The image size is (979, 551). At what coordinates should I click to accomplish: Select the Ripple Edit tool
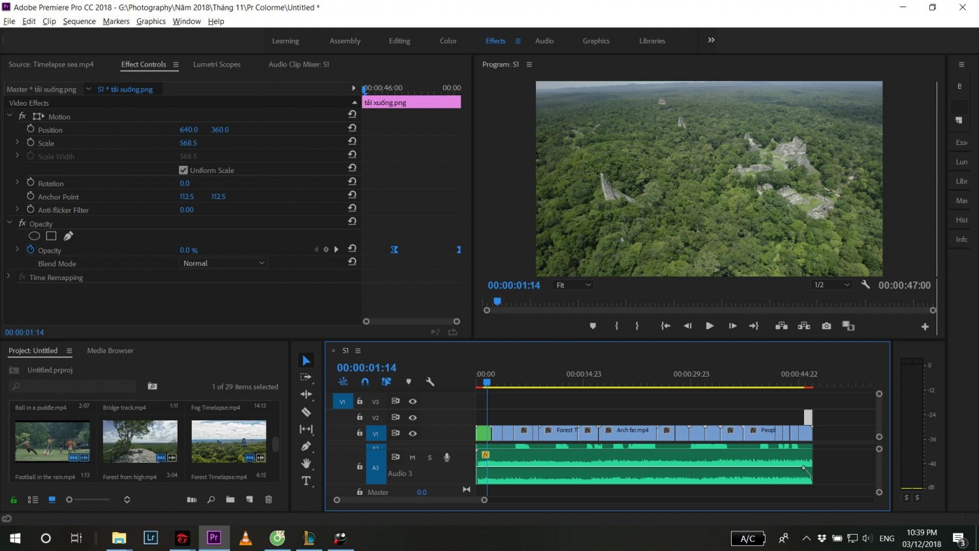(306, 394)
